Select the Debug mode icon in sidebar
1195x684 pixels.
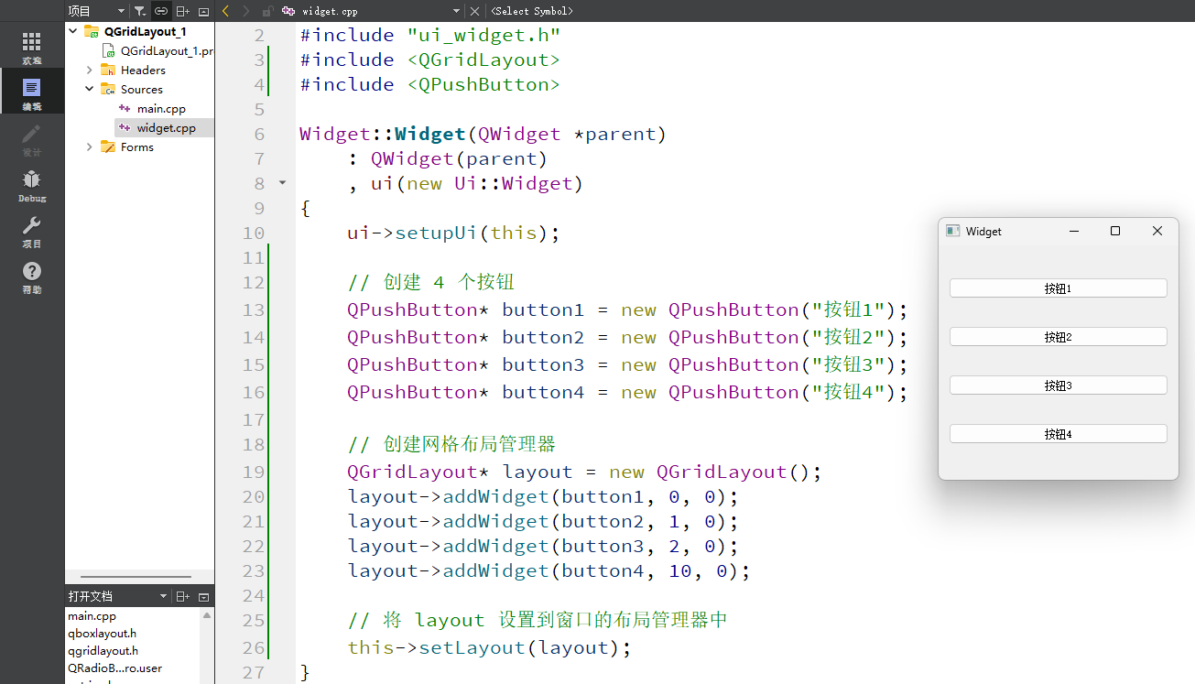[31, 181]
